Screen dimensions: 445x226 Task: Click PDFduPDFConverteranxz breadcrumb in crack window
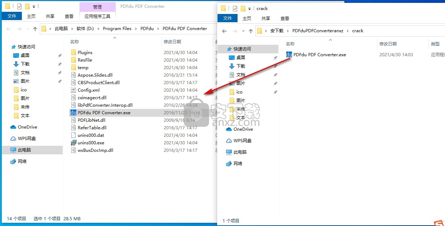tap(318, 31)
